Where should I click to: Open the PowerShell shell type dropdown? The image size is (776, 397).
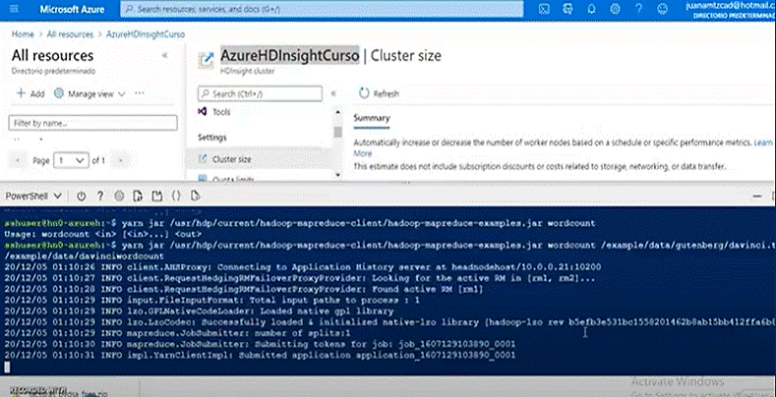point(33,197)
